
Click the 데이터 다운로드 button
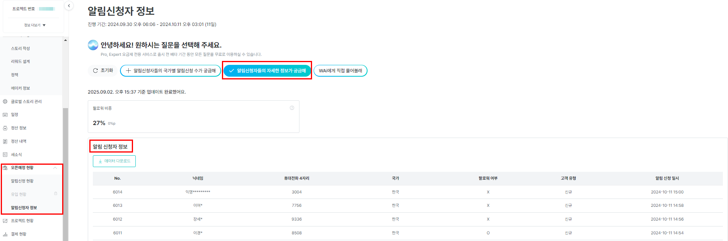pos(114,161)
